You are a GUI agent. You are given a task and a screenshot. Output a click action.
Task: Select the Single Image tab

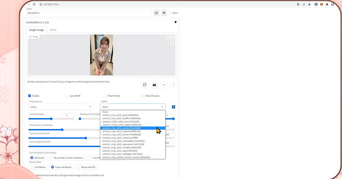[x=36, y=30]
